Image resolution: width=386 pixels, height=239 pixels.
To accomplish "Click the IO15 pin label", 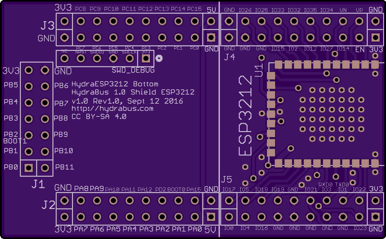I will [x=278, y=49].
